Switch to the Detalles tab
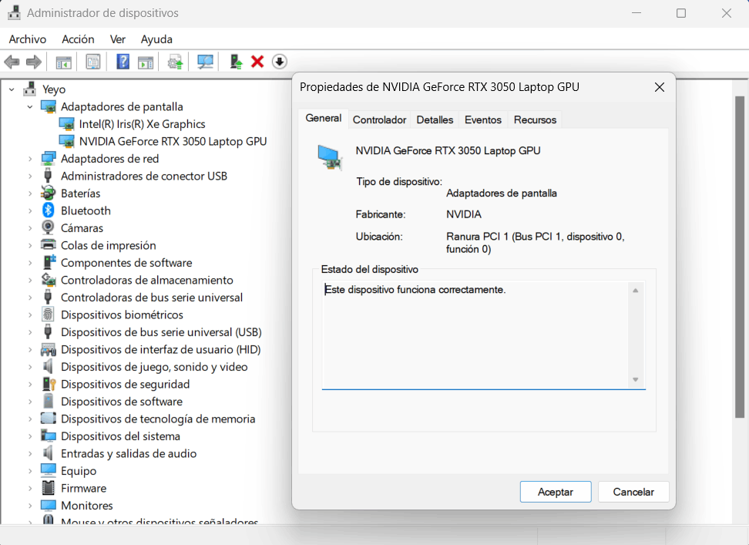Viewport: 749px width, 545px height. [x=435, y=119]
